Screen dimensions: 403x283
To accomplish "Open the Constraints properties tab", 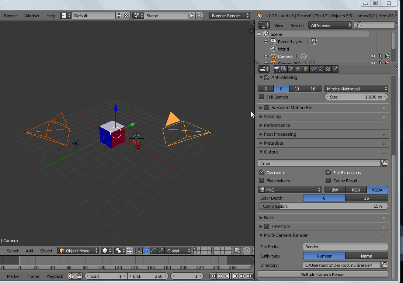I will [x=313, y=69].
